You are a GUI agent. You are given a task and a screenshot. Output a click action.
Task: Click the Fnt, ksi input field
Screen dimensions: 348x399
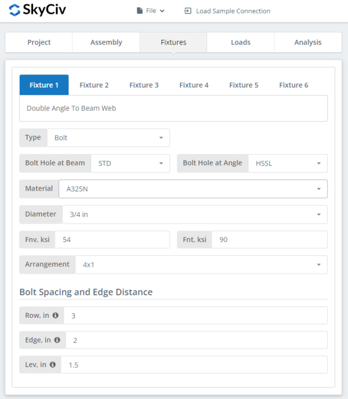269,240
